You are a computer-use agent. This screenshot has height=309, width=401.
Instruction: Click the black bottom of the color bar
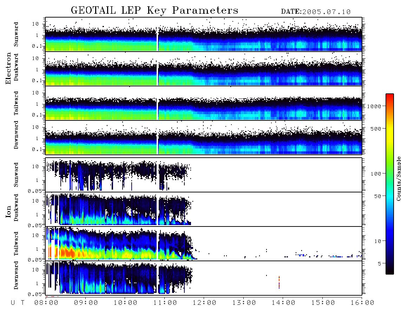click(390, 271)
